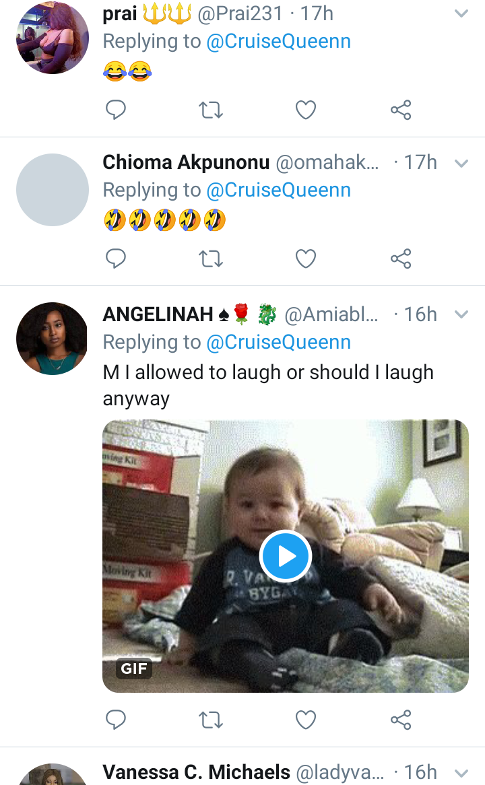The height and width of the screenshot is (785, 485).
Task: Retweet ANGELINAH's GIF tweet
Action: point(211,720)
